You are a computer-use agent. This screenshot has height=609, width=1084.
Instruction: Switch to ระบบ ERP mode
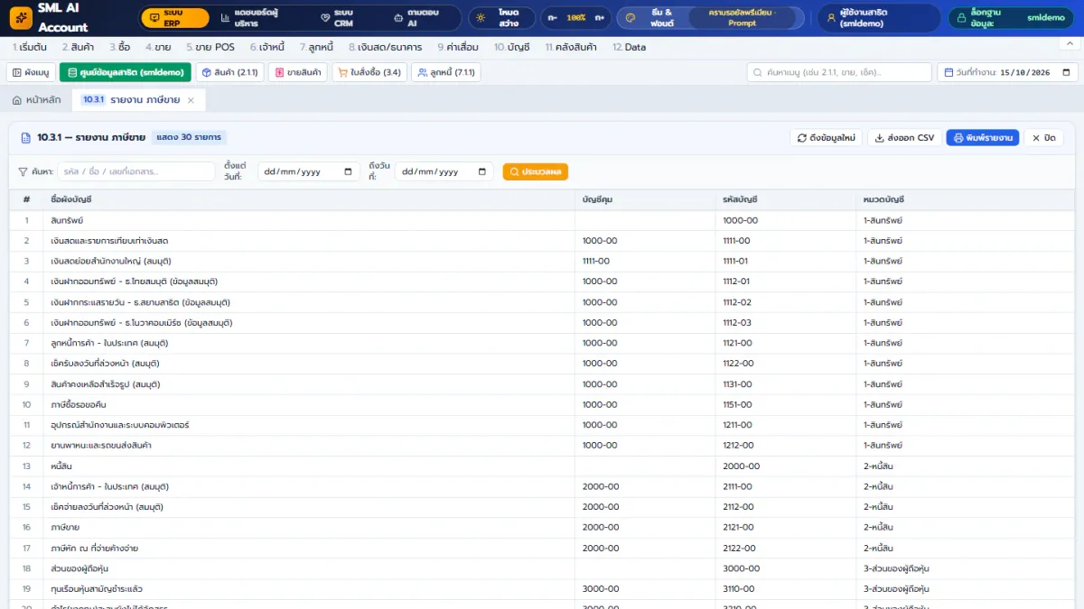click(x=175, y=18)
